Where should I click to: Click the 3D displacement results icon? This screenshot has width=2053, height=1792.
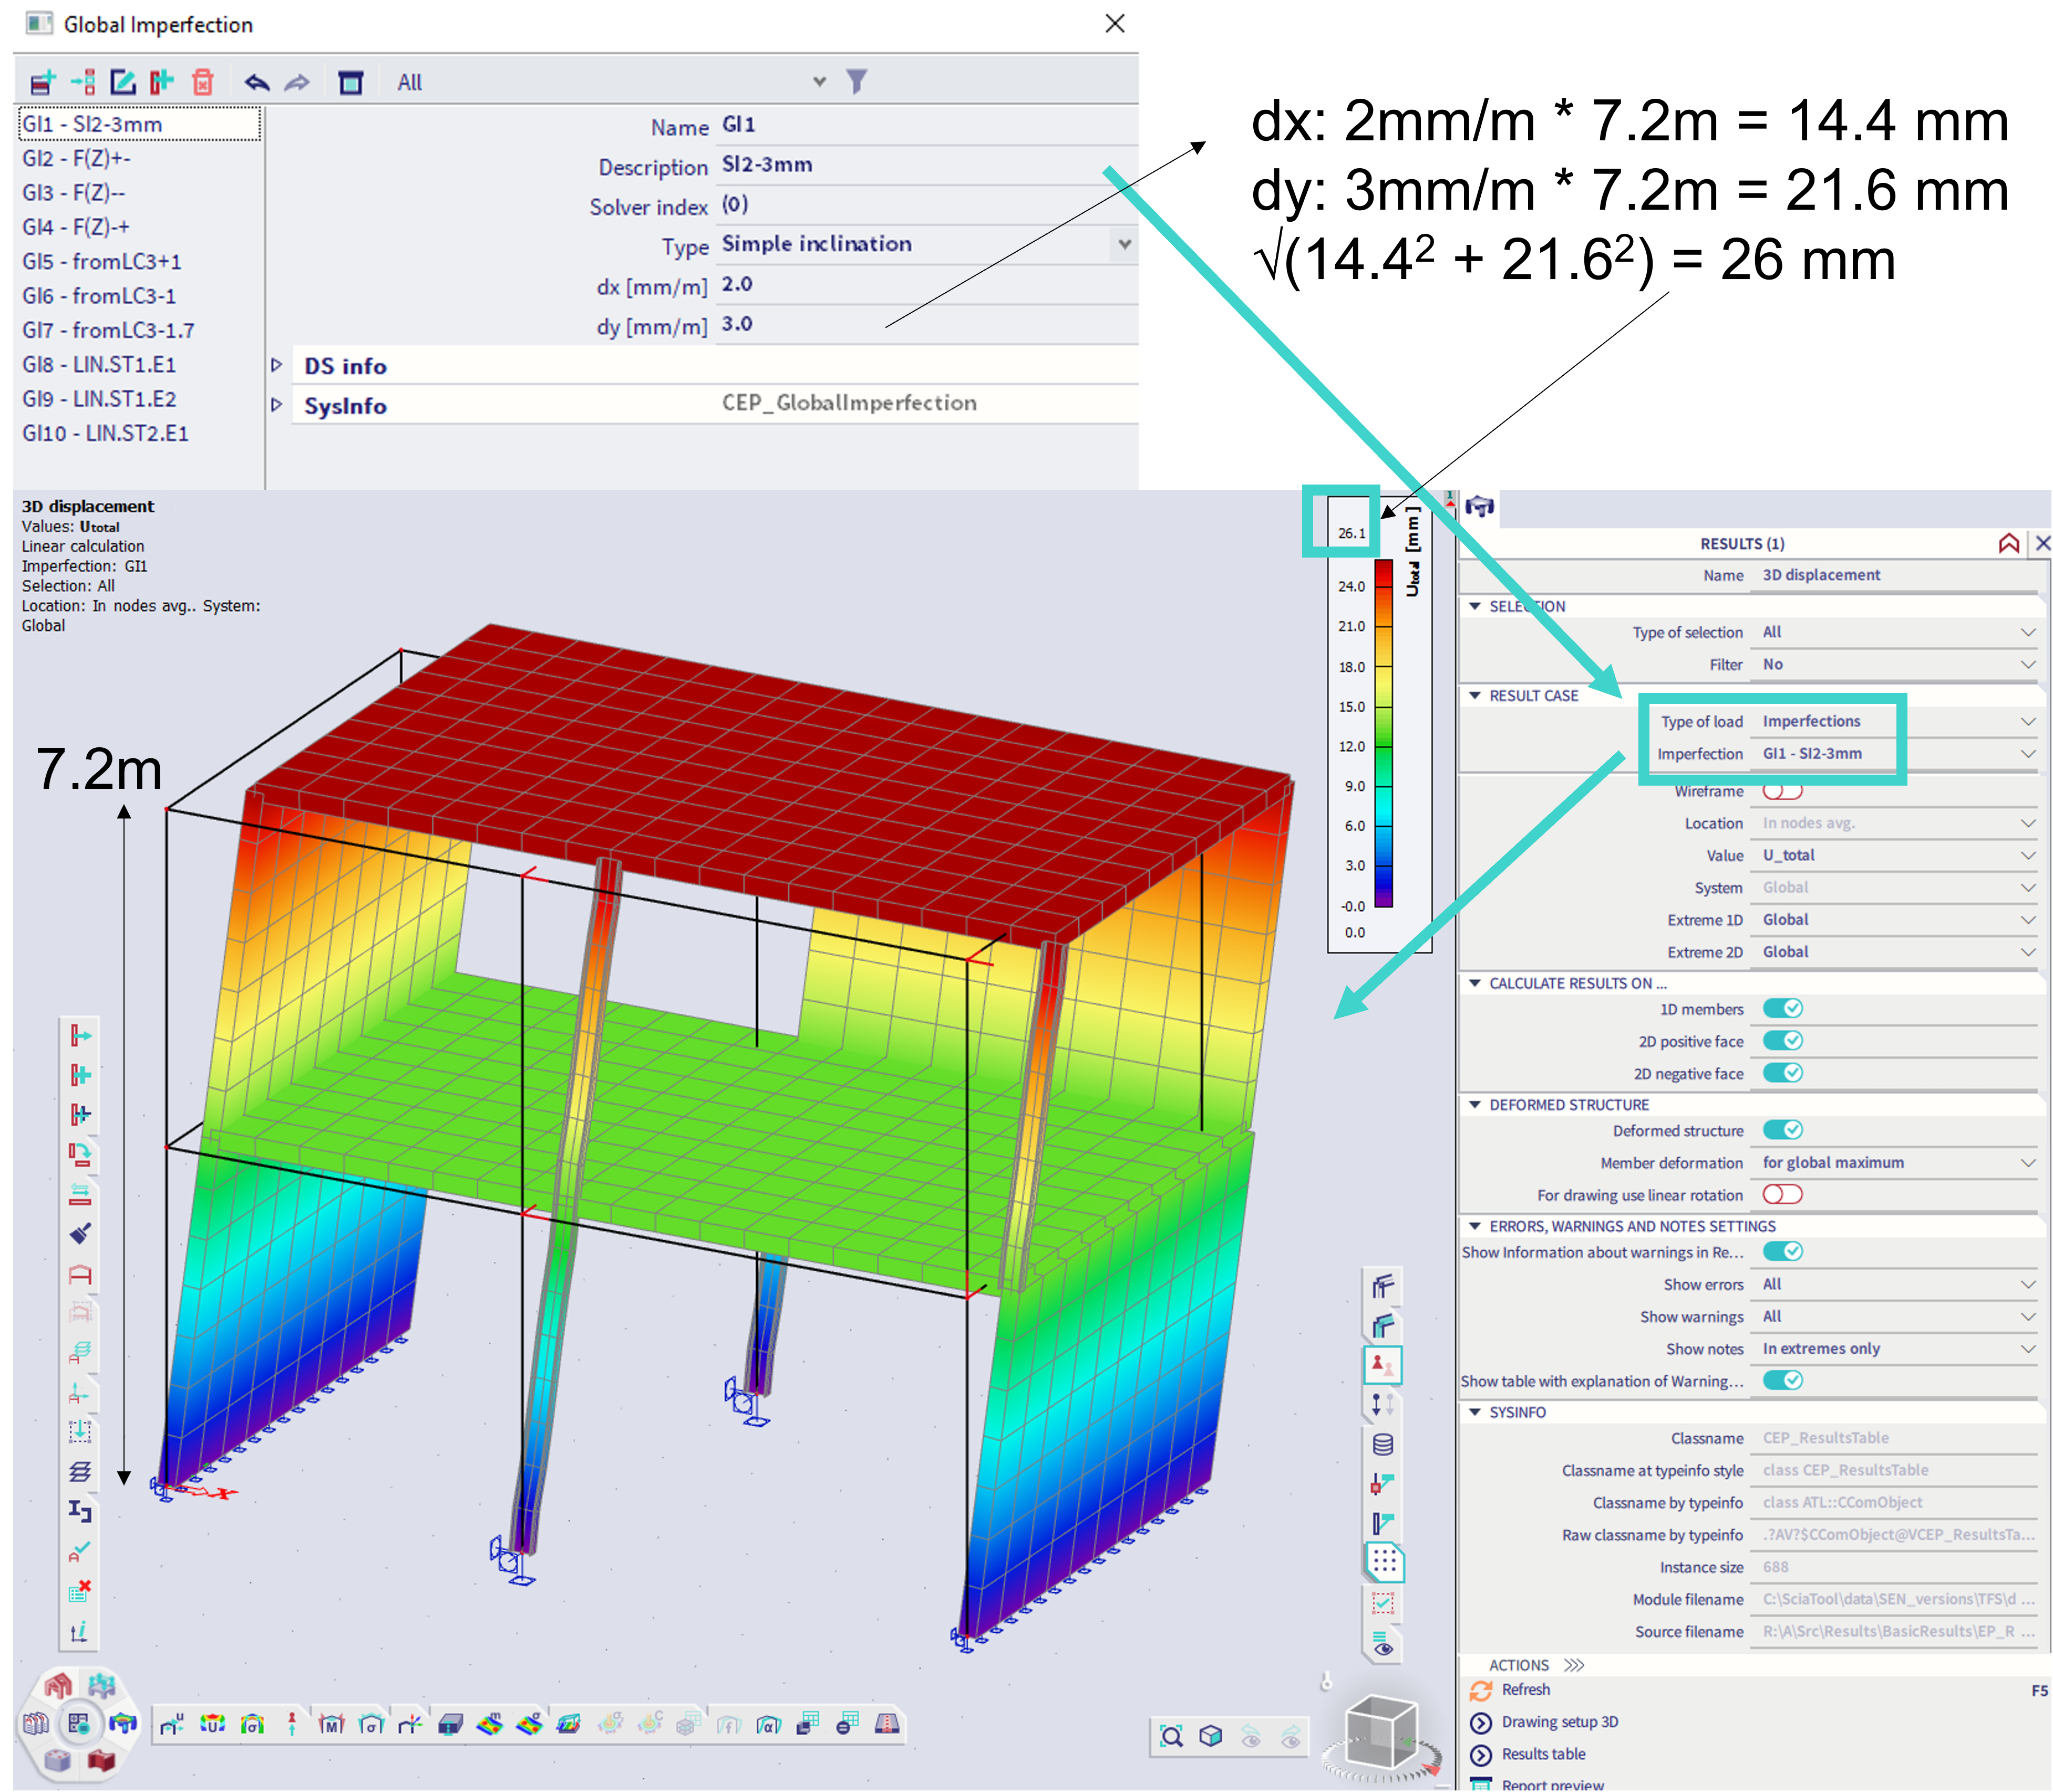point(212,1723)
